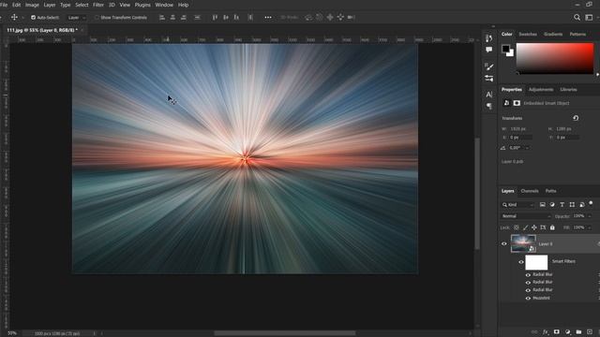Image resolution: width=600 pixels, height=337 pixels.
Task: Click the add layer style fx icon
Action: tap(546, 332)
